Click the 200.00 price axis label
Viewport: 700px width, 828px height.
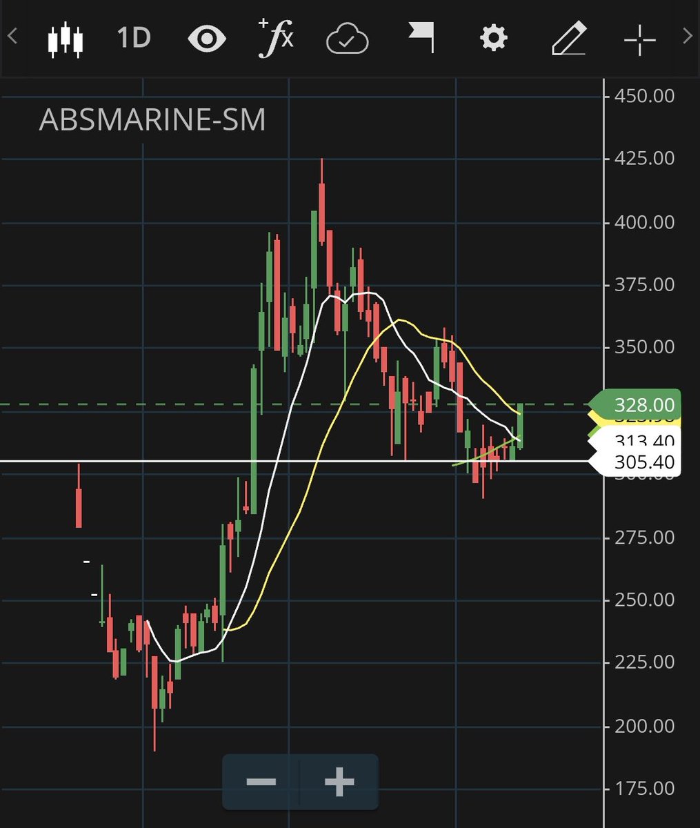[644, 726]
